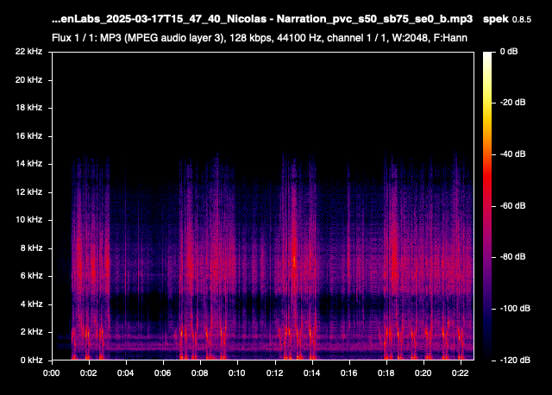Click the 0:00 time axis marker
Image resolution: width=552 pixels, height=395 pixels.
pos(51,373)
